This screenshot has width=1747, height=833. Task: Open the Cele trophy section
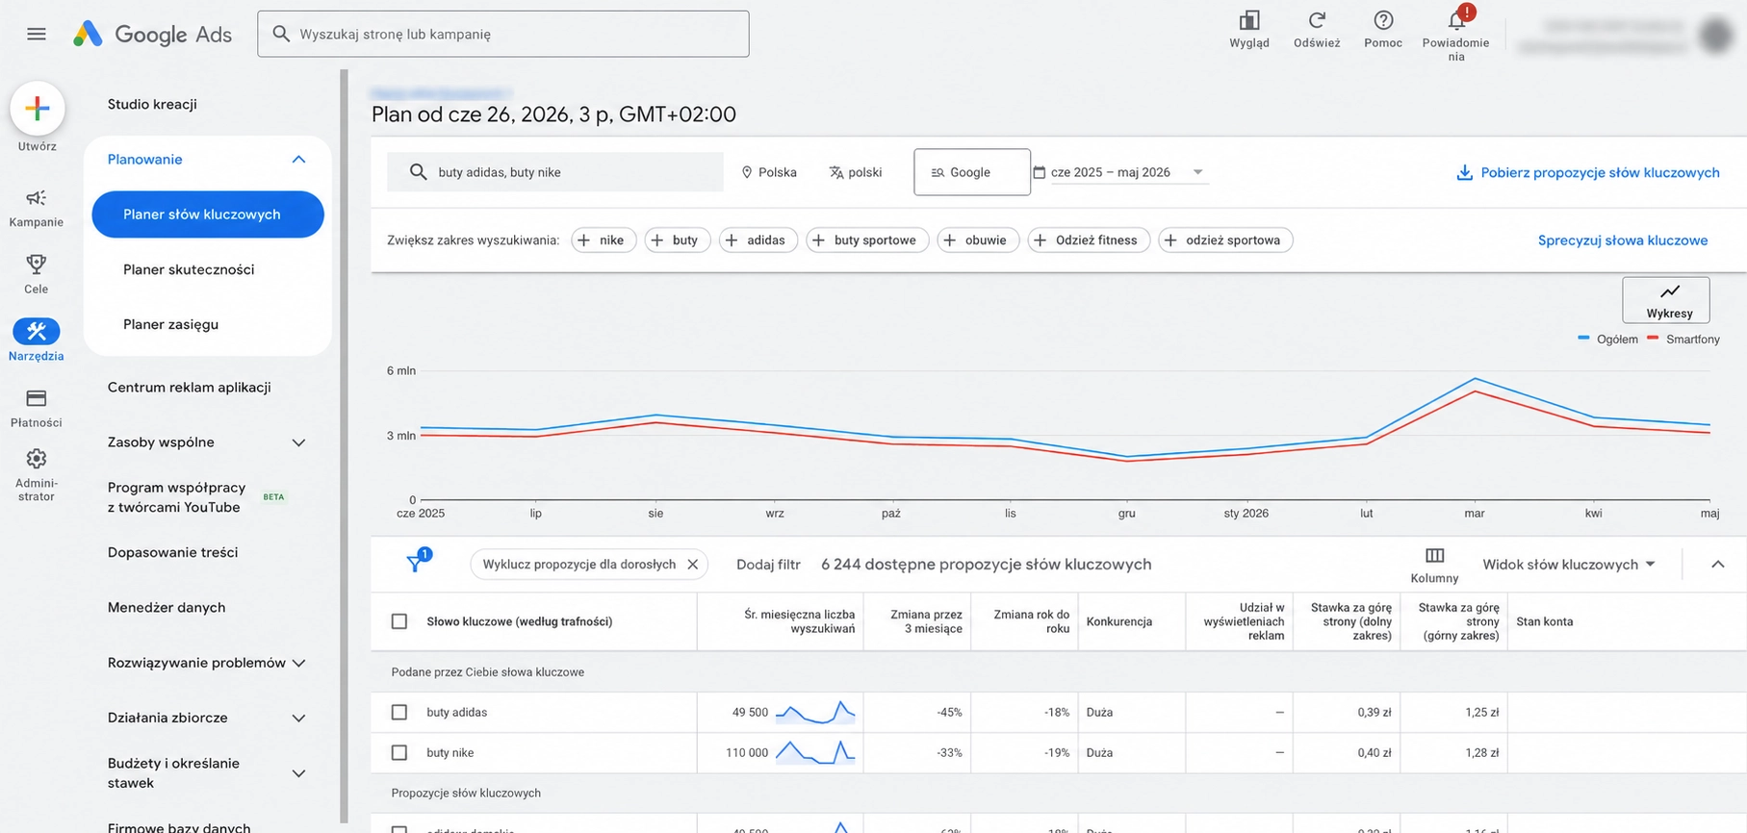tap(37, 274)
